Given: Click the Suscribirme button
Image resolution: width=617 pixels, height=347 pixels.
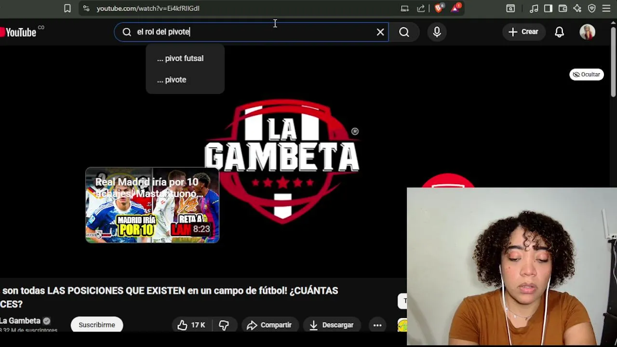Looking at the screenshot, I should pyautogui.click(x=97, y=325).
